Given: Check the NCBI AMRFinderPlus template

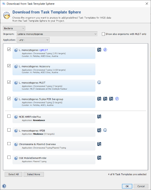Looking at the screenshot, I should (x=9, y=116).
